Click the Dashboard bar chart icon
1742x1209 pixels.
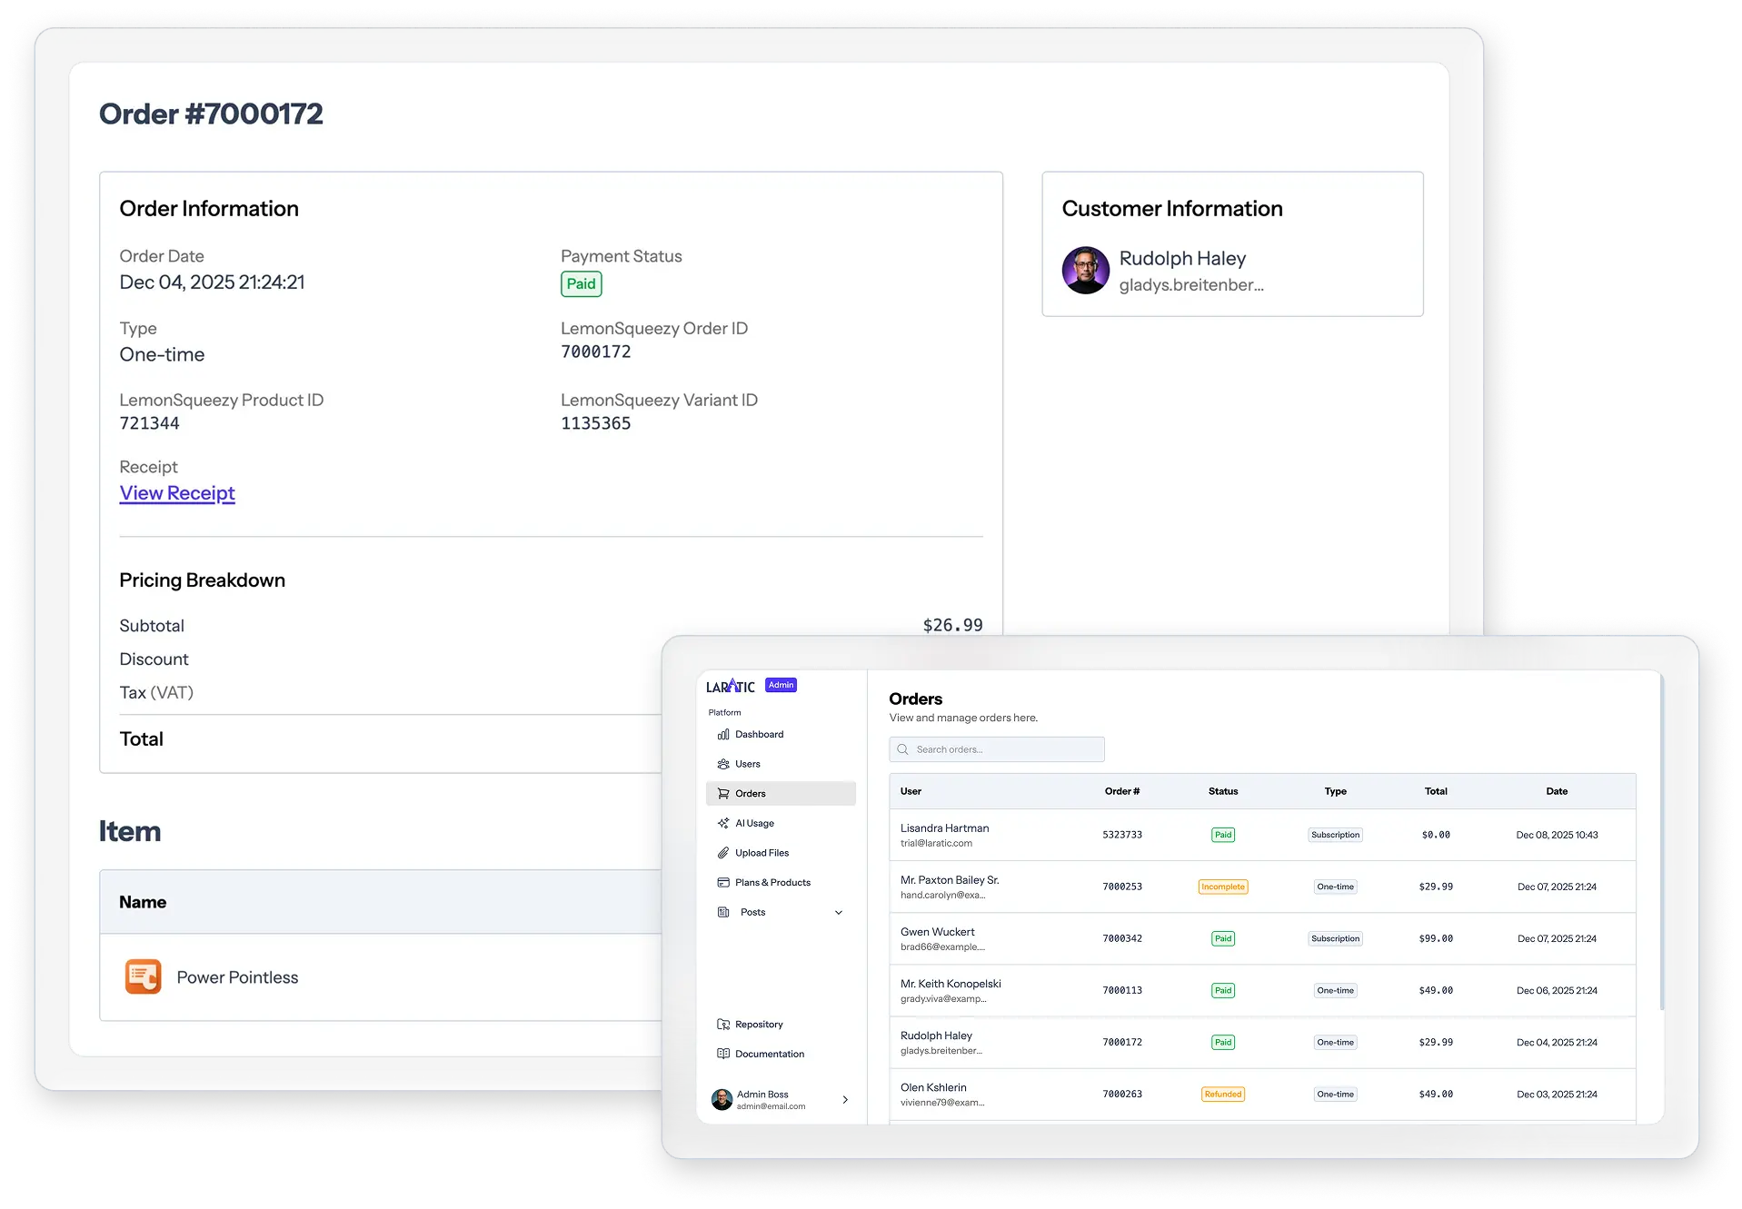click(723, 735)
